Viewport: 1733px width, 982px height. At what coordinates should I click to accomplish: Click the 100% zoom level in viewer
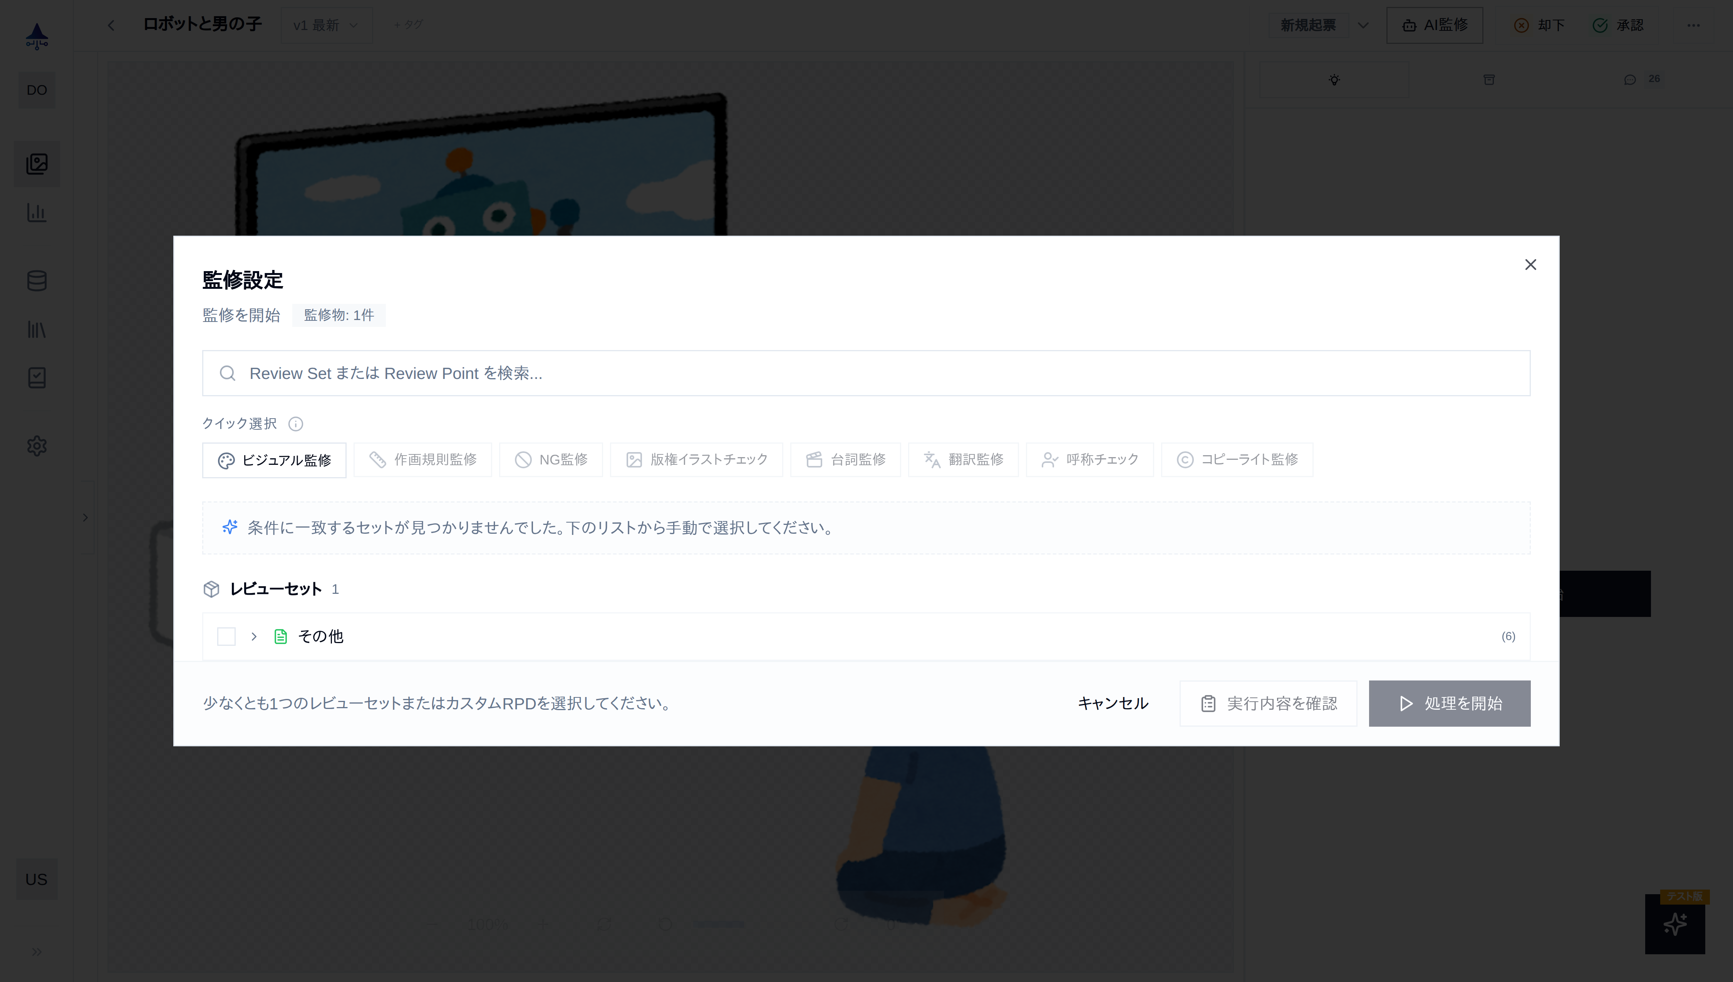(488, 924)
